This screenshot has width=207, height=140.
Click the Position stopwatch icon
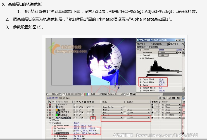[55, 128]
